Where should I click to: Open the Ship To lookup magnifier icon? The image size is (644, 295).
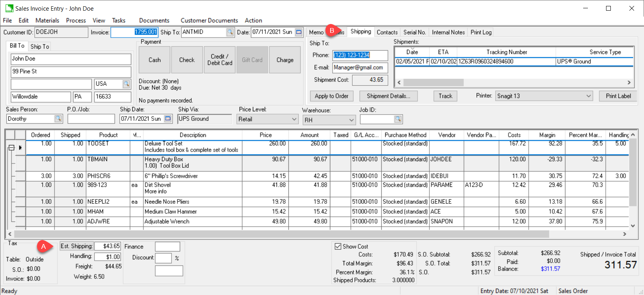[230, 32]
